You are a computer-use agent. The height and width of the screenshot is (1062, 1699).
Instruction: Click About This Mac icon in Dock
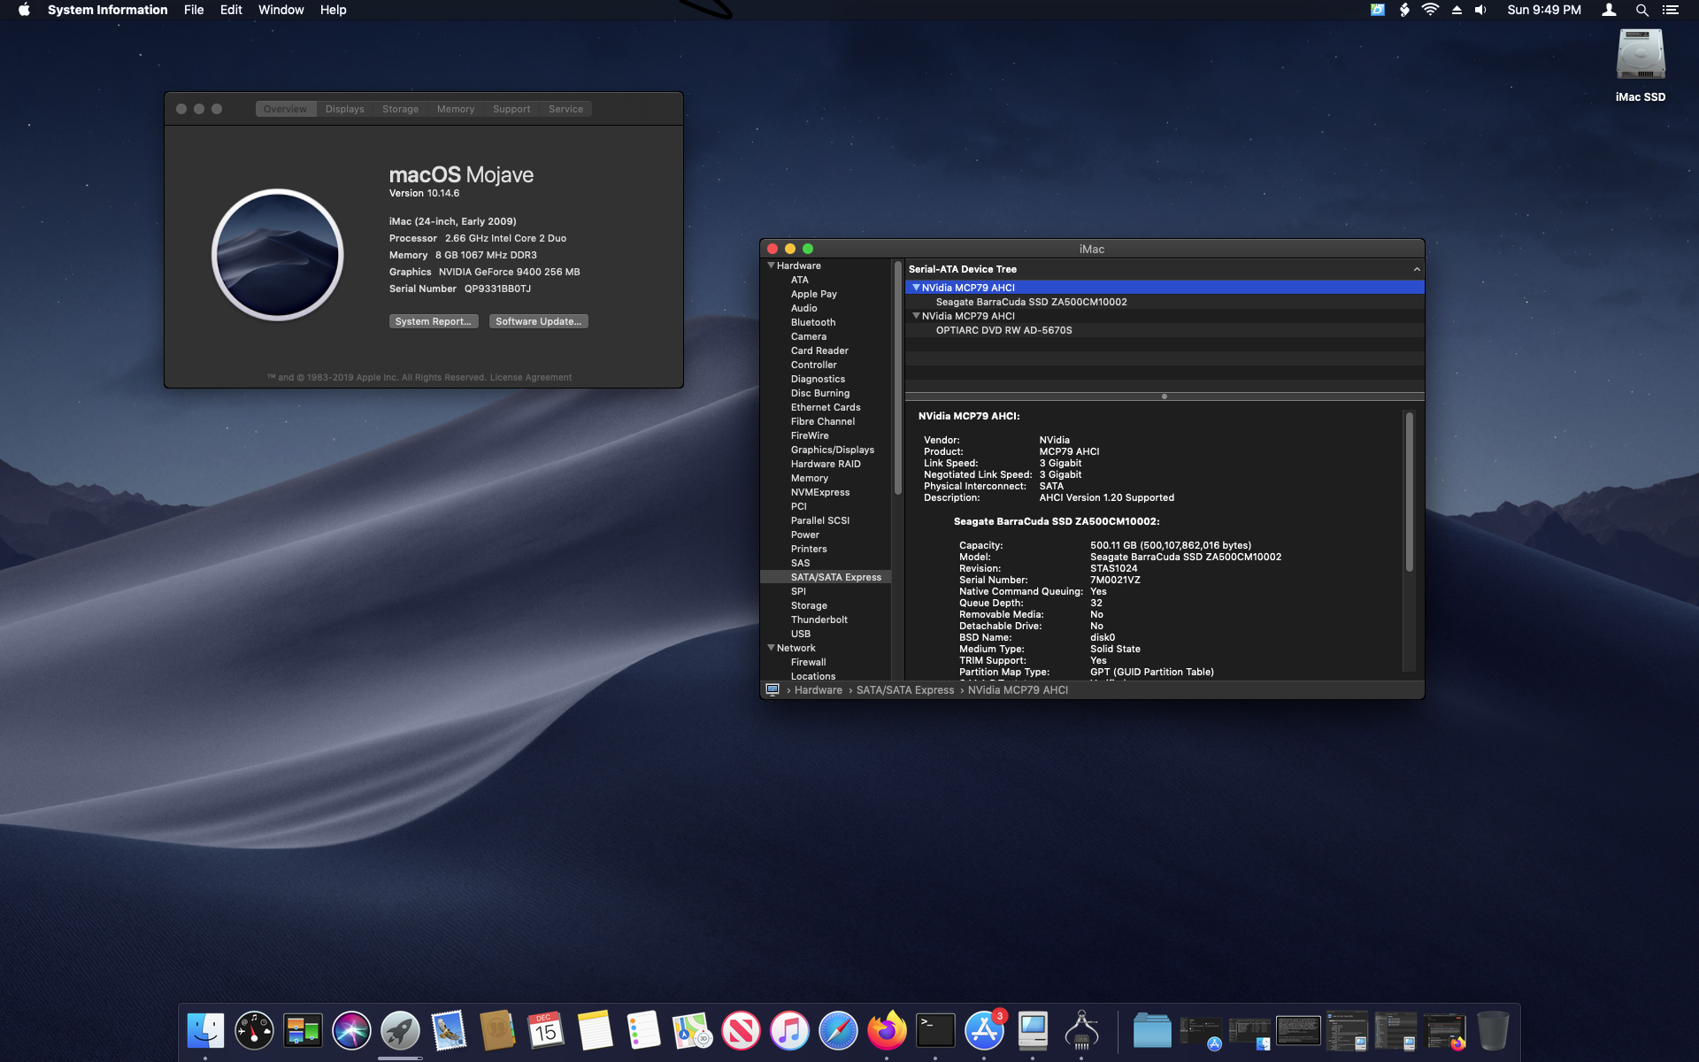click(1033, 1031)
